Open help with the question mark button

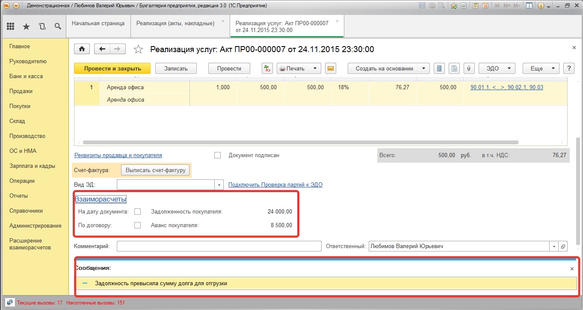pos(568,68)
